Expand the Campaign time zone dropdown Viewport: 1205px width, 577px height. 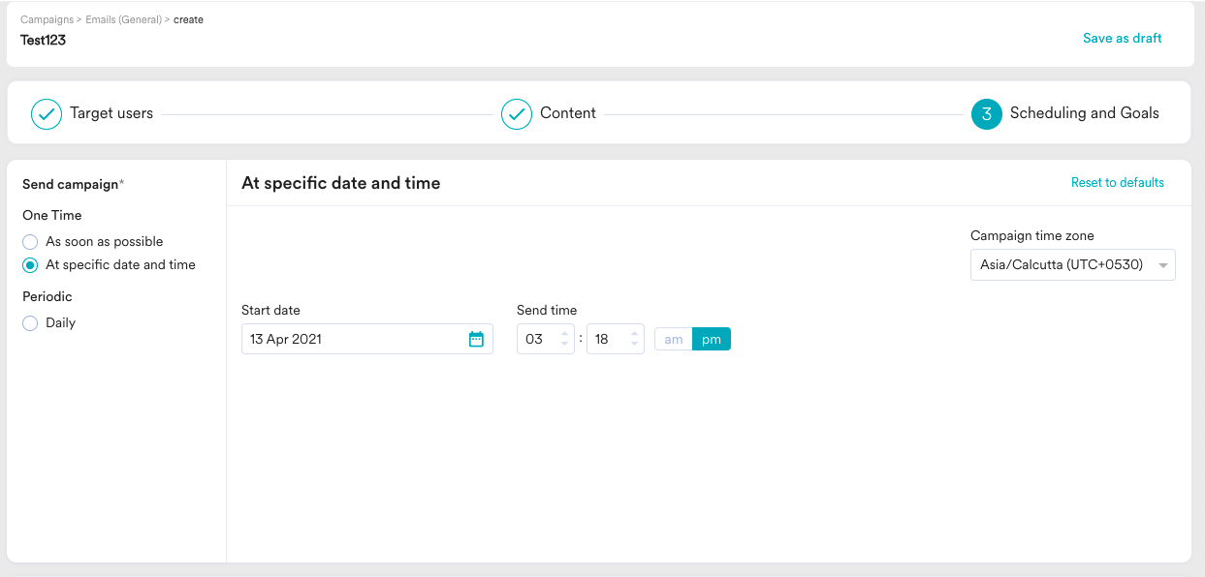pos(1073,265)
